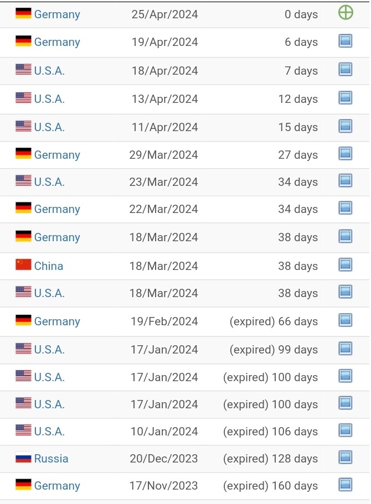Select the U.S.A. link dated 23/Mar/2024
Viewport: 371px width, 504px height.
tap(49, 182)
